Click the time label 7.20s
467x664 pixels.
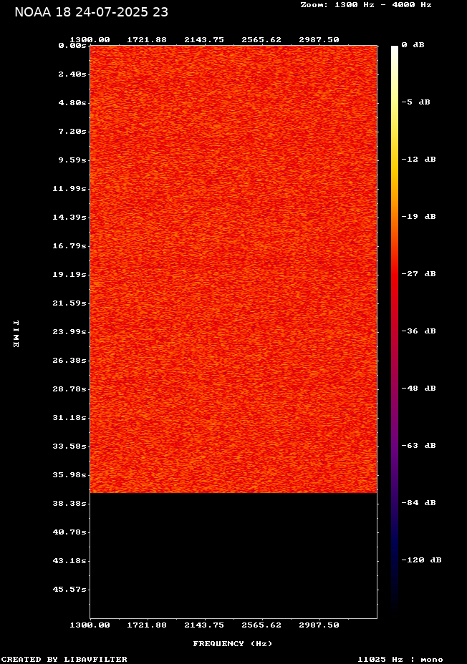click(x=72, y=132)
